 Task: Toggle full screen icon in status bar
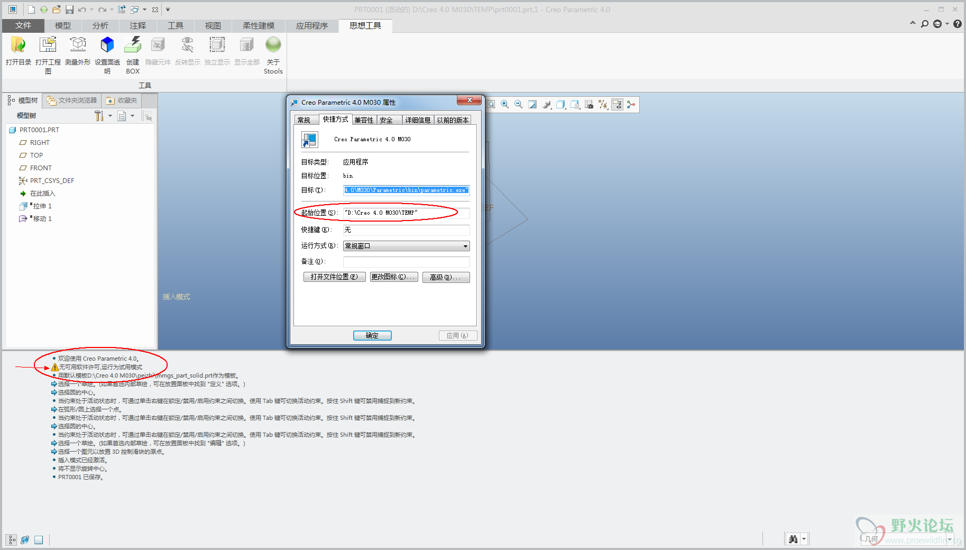[39, 540]
